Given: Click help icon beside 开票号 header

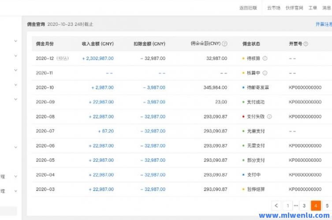Looking at the screenshot, I should point(306,44).
